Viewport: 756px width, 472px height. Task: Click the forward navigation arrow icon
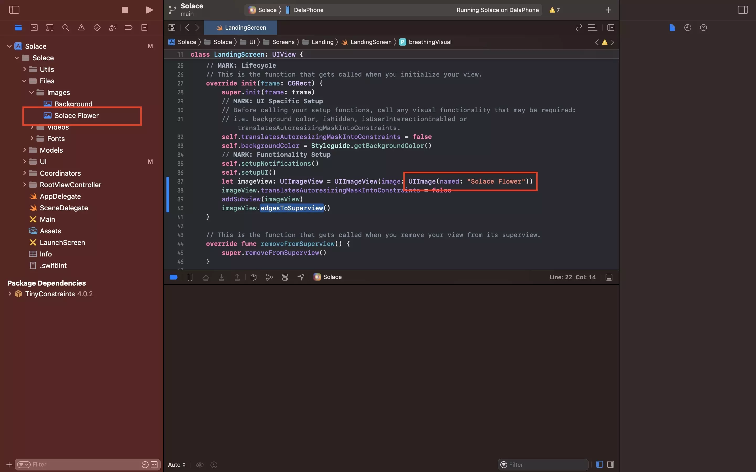[x=198, y=27]
